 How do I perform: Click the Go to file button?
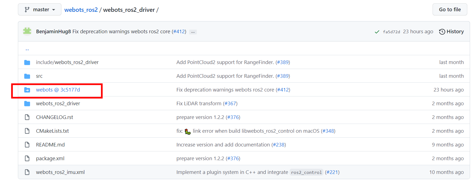pyautogui.click(x=450, y=10)
